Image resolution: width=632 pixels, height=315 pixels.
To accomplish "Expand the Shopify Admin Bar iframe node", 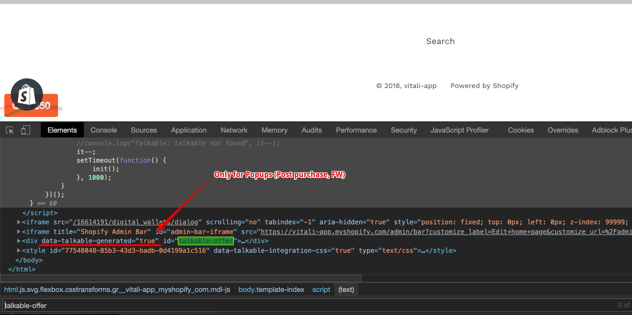I will [19, 231].
